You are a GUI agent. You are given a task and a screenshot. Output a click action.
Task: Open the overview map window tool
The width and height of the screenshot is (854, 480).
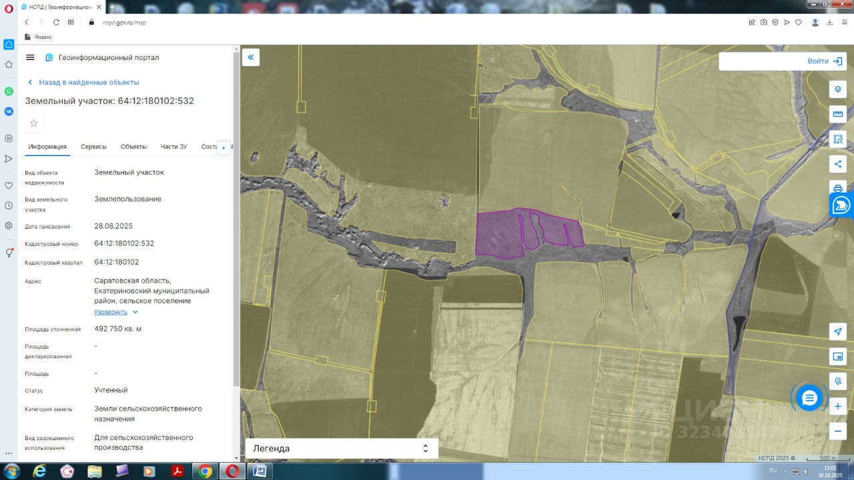point(838,357)
